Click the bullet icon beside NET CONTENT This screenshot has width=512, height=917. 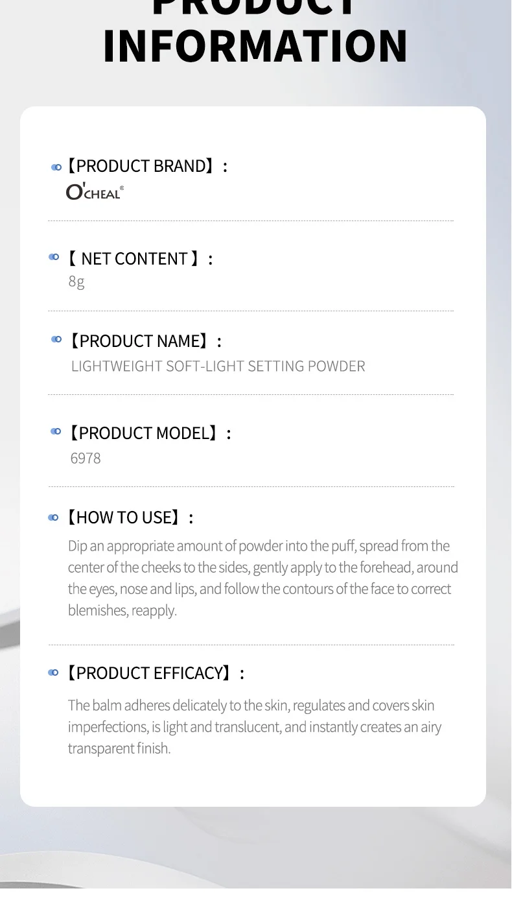click(x=54, y=257)
